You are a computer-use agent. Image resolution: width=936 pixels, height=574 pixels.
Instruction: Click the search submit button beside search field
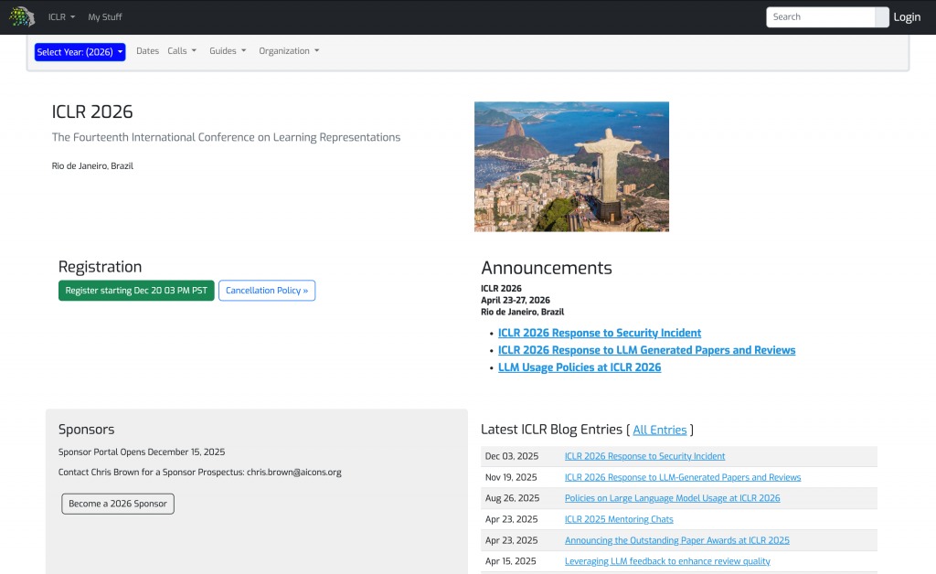(x=882, y=16)
